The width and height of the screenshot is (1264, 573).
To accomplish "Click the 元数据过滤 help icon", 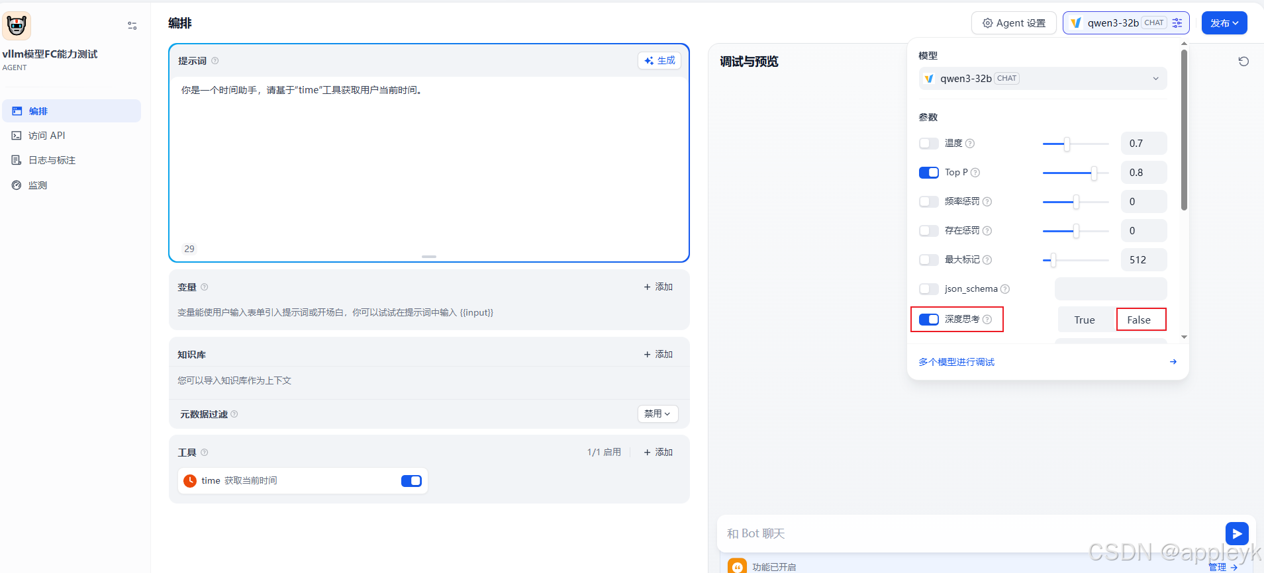I will 234,414.
